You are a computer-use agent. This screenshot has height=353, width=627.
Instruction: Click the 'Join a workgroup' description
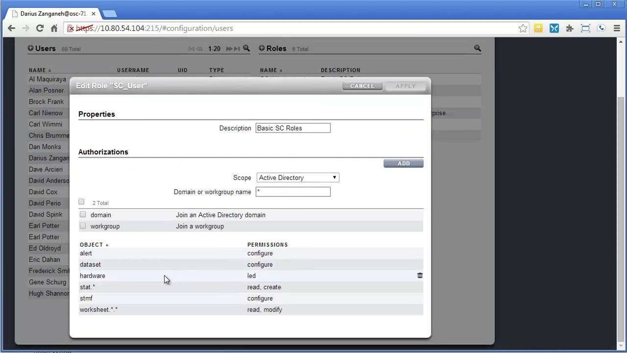point(200,226)
